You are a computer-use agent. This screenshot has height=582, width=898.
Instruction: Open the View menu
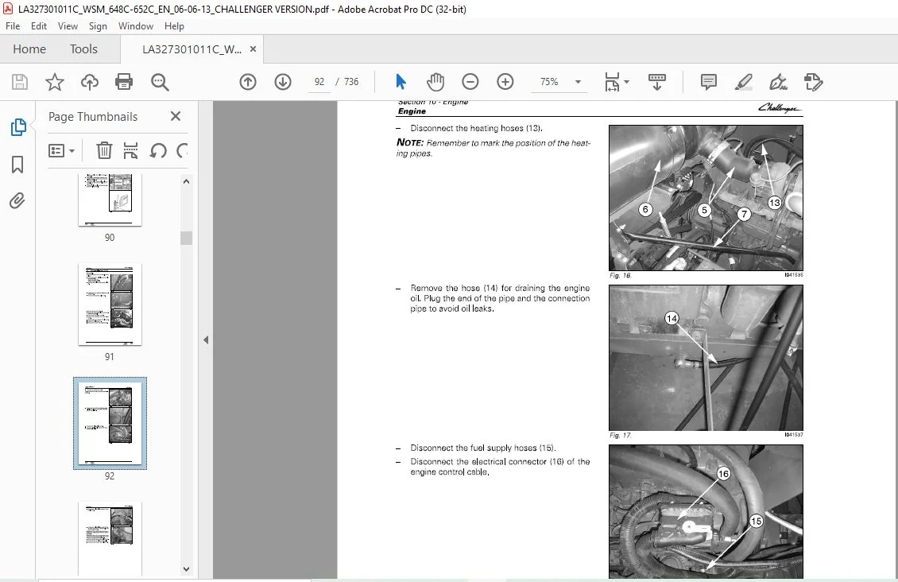point(68,25)
